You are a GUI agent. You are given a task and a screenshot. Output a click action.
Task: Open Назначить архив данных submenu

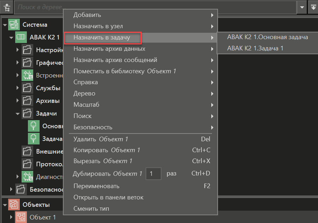pos(140,49)
